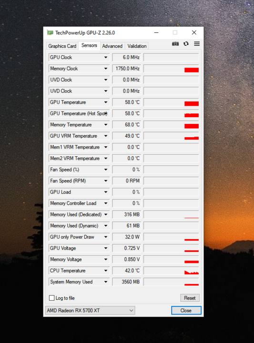The height and width of the screenshot is (343, 254).
Task: Open the Memory Temperature dropdown arrow
Action: pyautogui.click(x=106, y=125)
